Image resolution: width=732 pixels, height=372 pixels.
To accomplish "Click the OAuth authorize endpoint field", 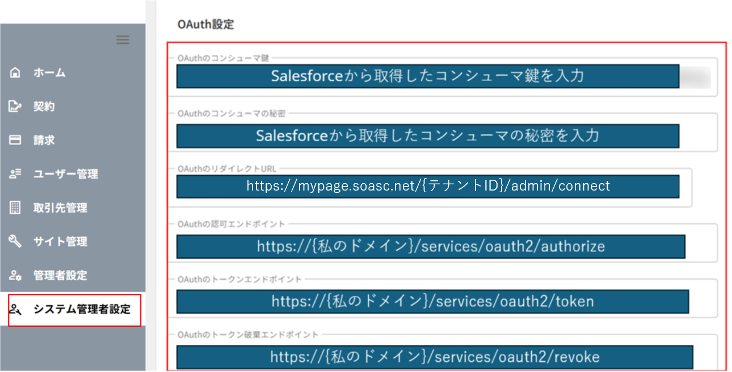I will click(430, 247).
